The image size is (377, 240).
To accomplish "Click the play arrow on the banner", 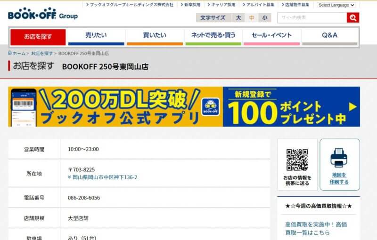I will pos(352,107).
